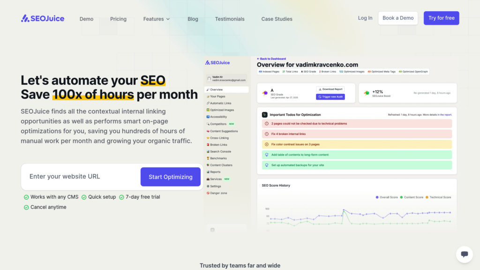Open '2 pages could not be checked' todo
This screenshot has height=270, width=480.
coord(357,124)
